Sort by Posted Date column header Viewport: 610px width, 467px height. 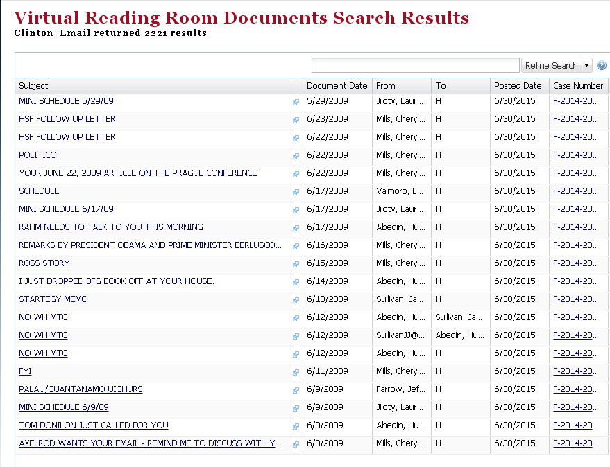click(518, 86)
